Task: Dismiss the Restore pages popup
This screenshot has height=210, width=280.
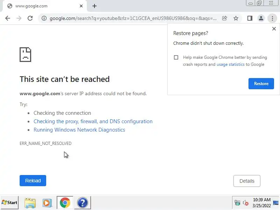Action: 274,29
